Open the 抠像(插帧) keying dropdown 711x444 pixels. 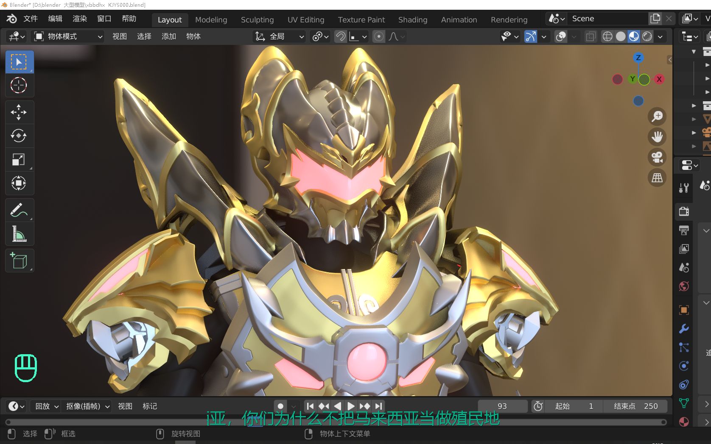88,406
